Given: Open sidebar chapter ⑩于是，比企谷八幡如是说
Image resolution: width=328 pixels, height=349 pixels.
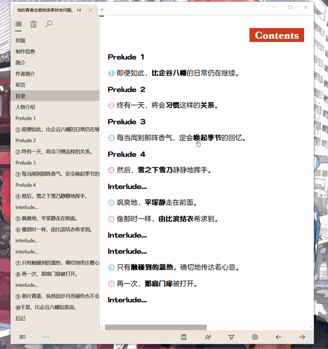Looking at the screenshot, I should [55, 307].
